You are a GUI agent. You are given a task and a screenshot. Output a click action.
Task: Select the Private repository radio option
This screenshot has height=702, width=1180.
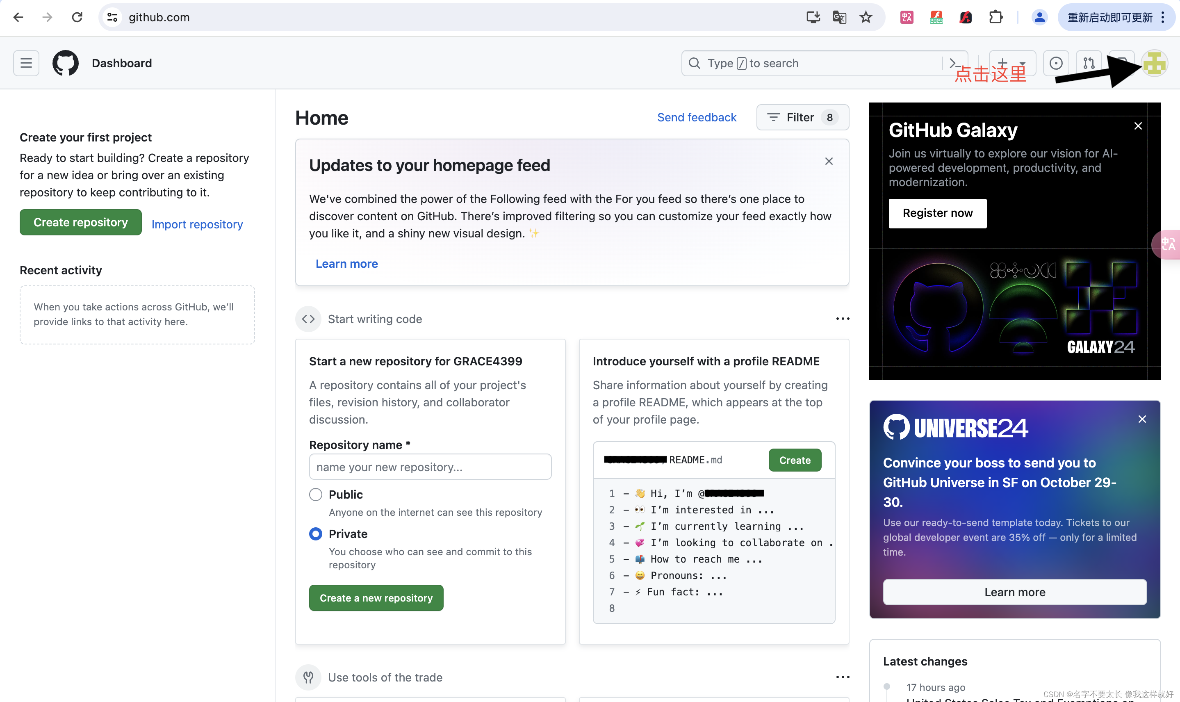coord(315,533)
